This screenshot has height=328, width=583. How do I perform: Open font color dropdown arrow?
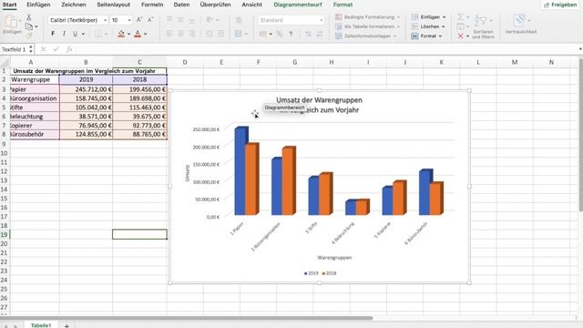point(145,34)
